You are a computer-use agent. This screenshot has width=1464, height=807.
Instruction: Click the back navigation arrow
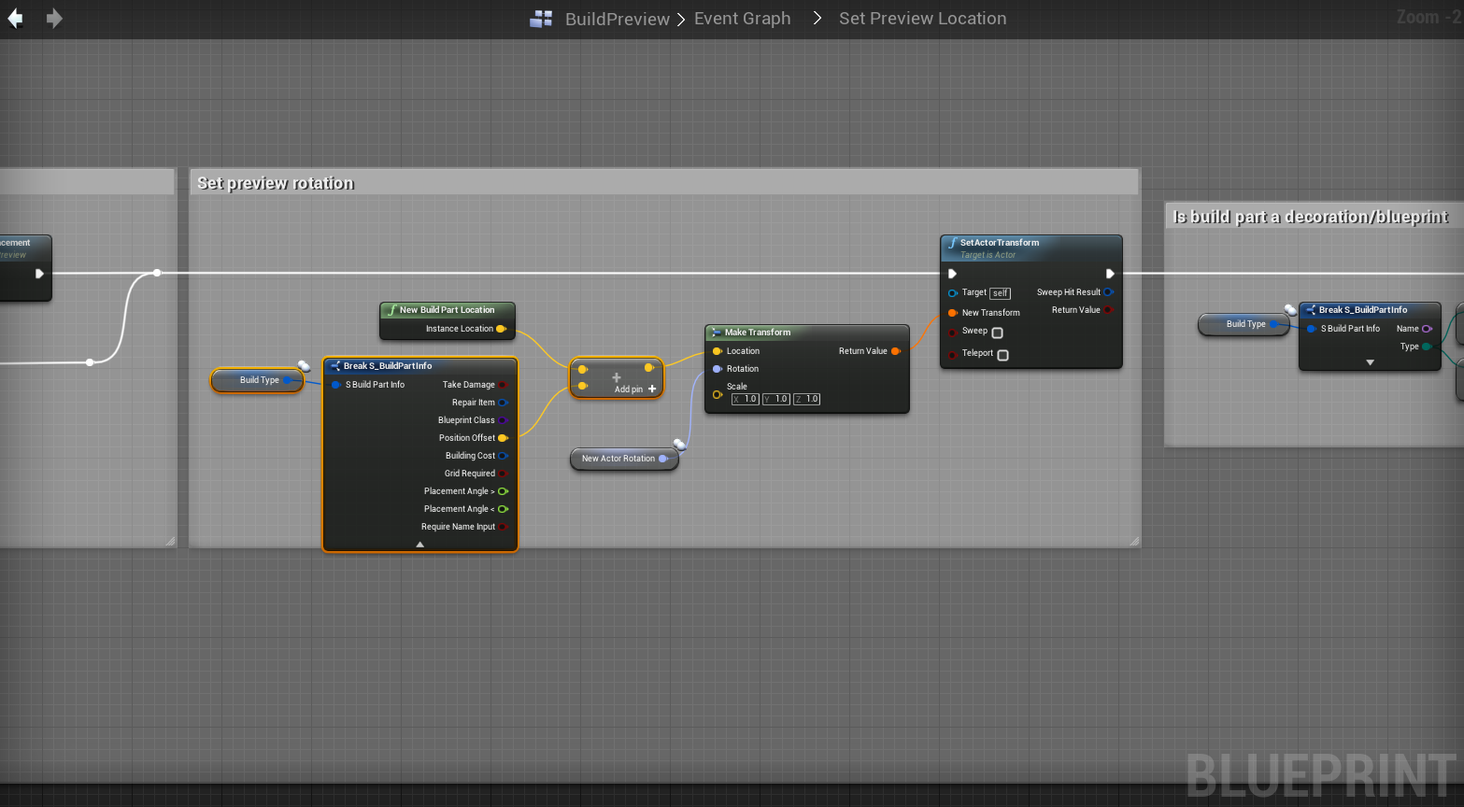click(15, 19)
